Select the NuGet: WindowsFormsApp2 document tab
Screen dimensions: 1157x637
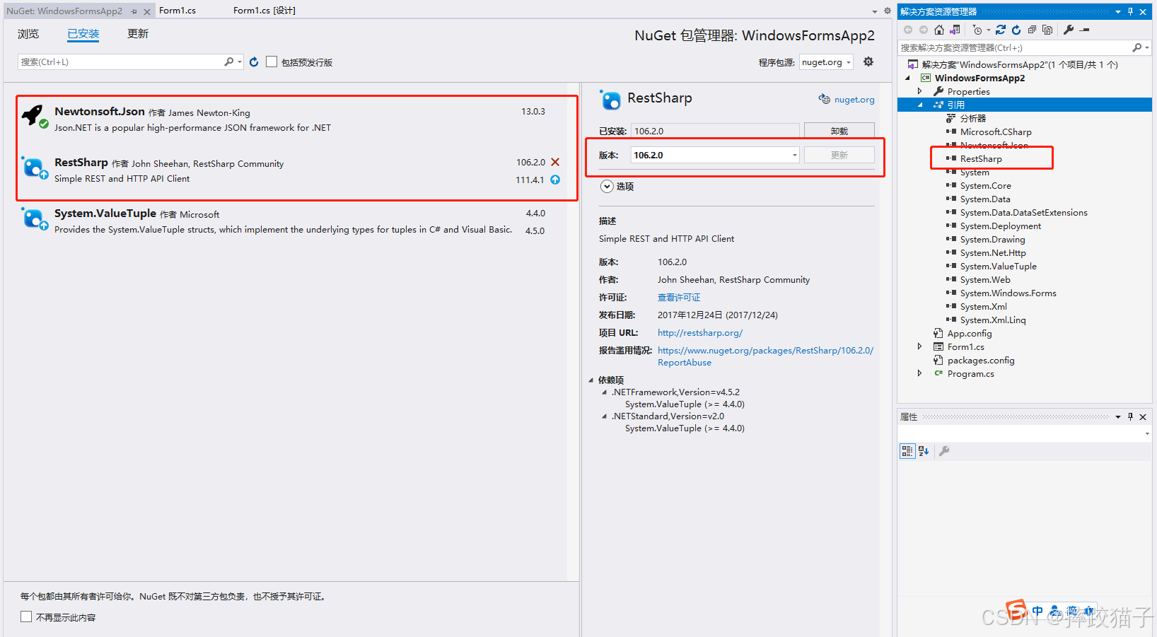(64, 11)
